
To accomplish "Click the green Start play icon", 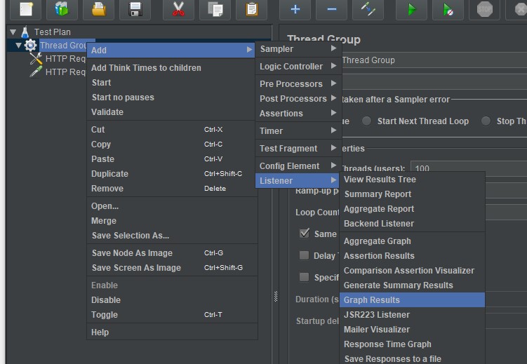I will point(411,9).
